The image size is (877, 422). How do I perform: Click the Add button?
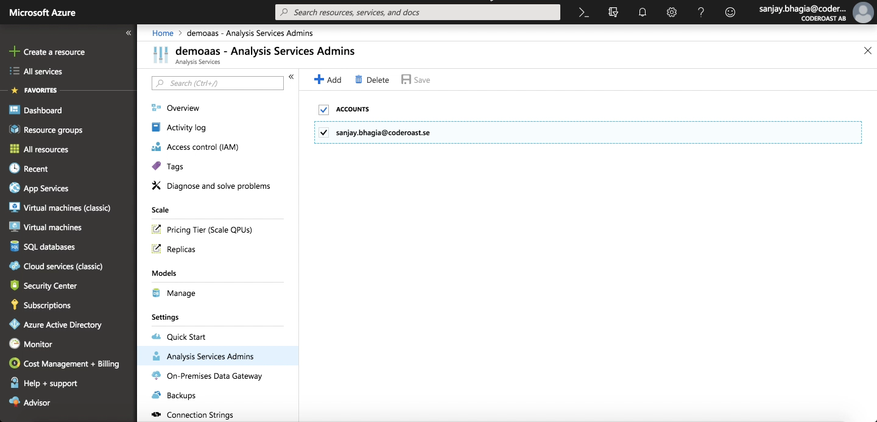tap(328, 80)
